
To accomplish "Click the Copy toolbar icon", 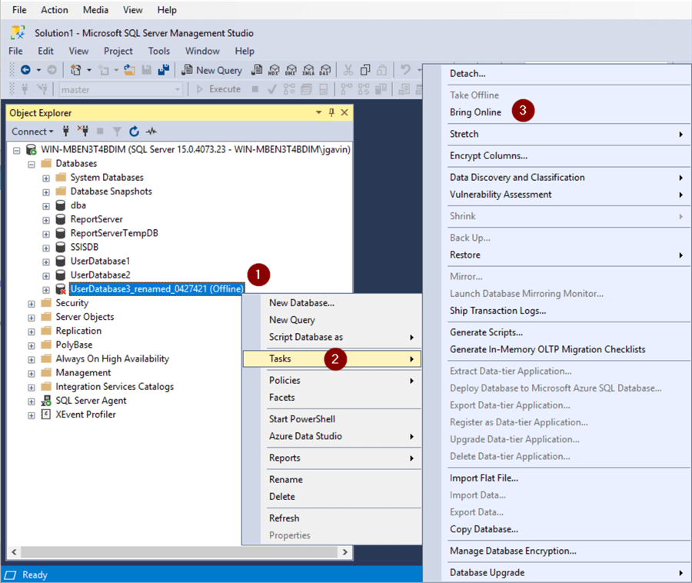I will 367,70.
